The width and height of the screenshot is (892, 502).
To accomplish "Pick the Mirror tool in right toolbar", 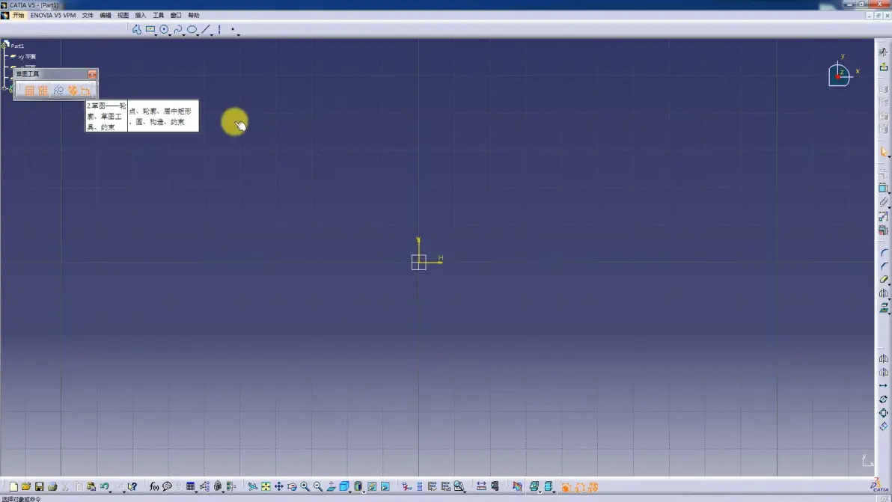I will (884, 293).
